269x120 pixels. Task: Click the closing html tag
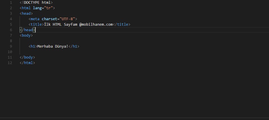tap(27, 63)
